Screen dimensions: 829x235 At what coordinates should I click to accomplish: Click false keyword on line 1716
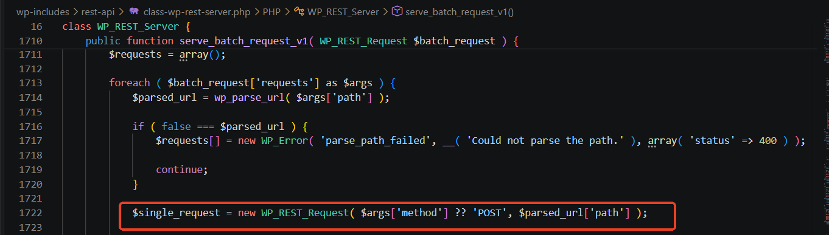click(176, 126)
